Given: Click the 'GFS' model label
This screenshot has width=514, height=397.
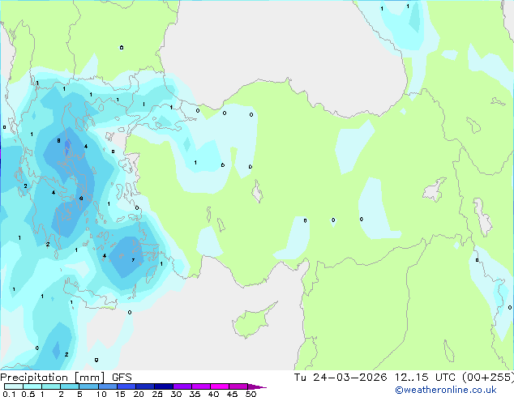Looking at the screenshot, I should [122, 378].
